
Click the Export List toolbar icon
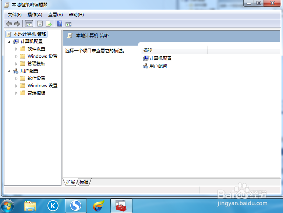tap(49, 24)
